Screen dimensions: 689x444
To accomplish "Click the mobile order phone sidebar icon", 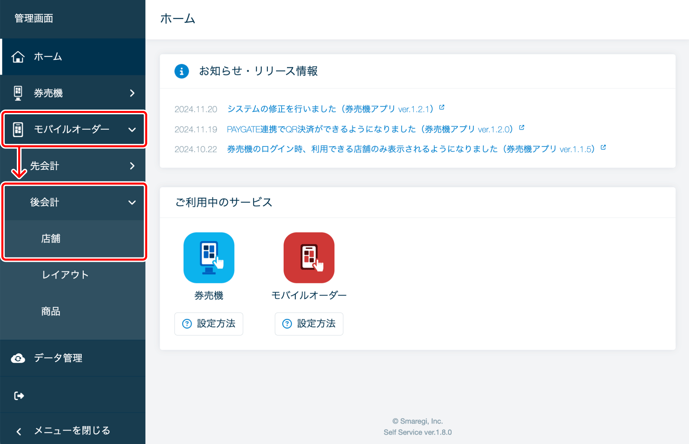I will pyautogui.click(x=18, y=129).
